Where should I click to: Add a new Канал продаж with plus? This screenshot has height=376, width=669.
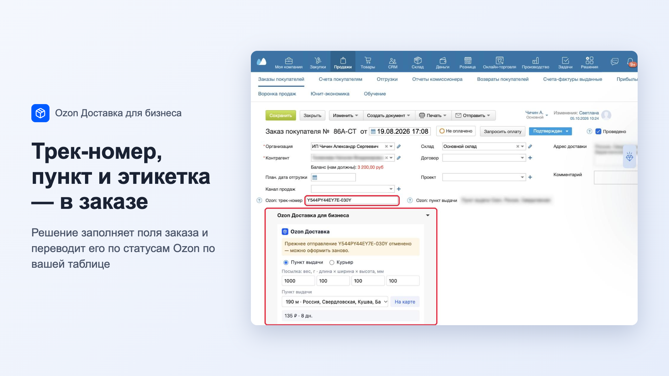[x=399, y=189]
